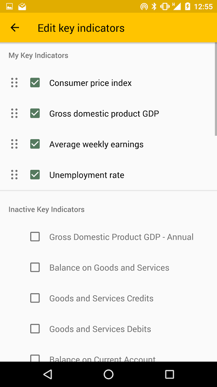Open the mail notification icon in the status bar

tap(22, 6)
